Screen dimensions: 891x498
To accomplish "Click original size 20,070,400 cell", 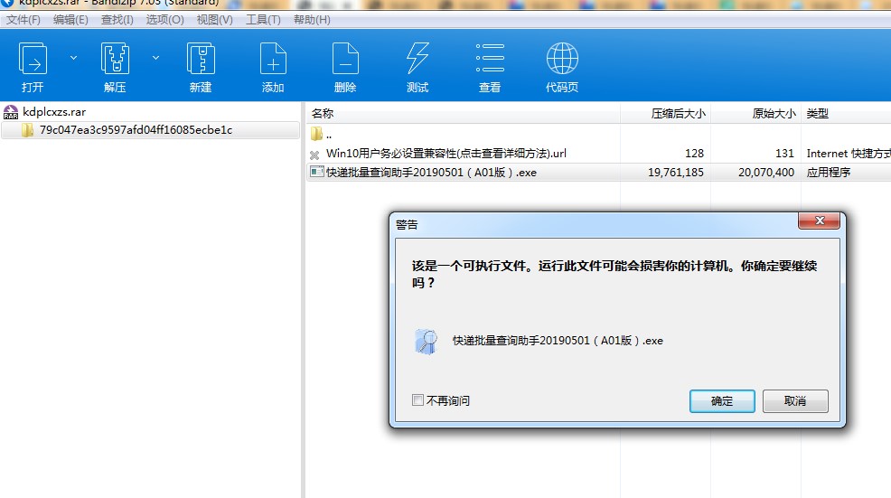I will [766, 173].
